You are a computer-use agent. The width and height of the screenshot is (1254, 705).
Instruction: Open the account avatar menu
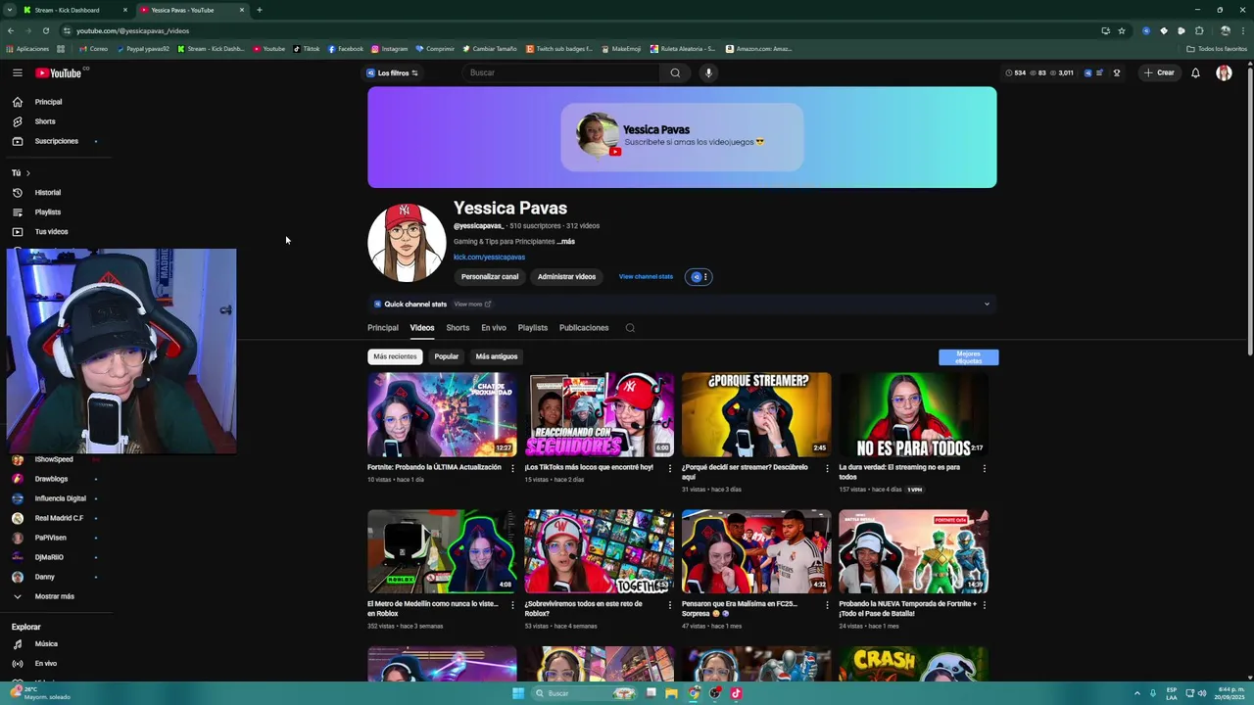coord(1224,72)
